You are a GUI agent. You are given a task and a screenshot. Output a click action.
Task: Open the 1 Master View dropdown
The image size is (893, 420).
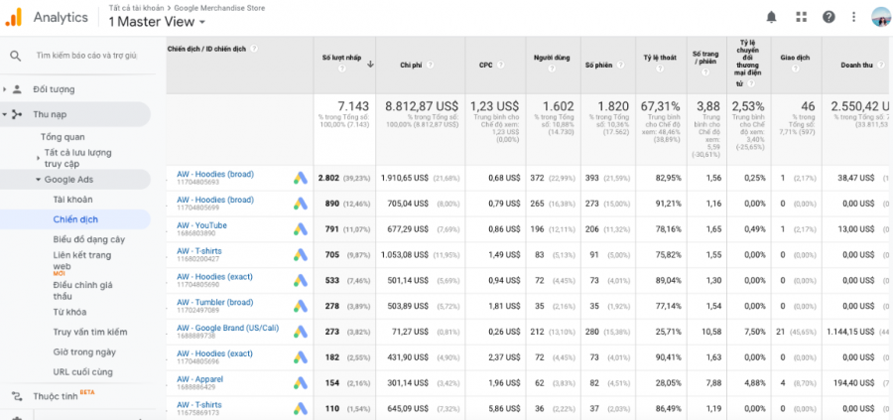157,22
